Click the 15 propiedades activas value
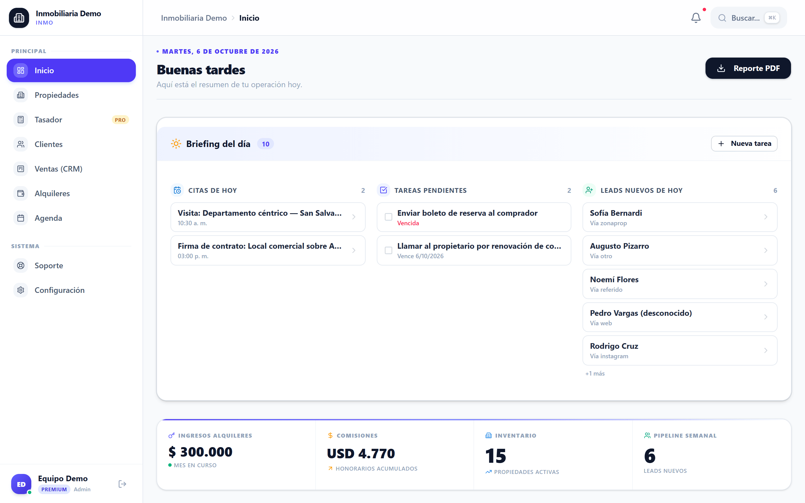805x503 pixels. coord(496,456)
